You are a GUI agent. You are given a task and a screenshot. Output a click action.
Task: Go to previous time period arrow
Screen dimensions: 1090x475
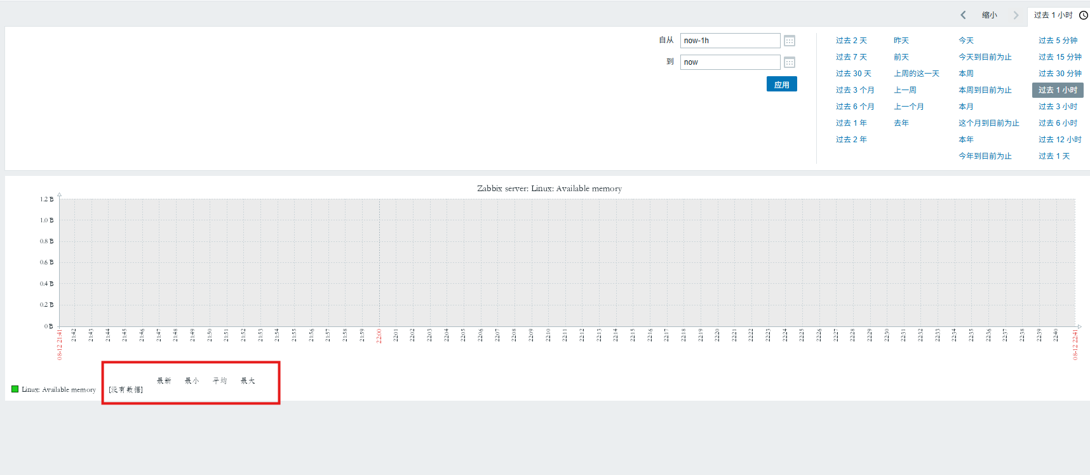pyautogui.click(x=963, y=15)
